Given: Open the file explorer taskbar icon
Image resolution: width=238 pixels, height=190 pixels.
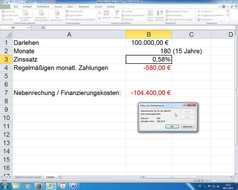Looking at the screenshot, I should (16, 186).
